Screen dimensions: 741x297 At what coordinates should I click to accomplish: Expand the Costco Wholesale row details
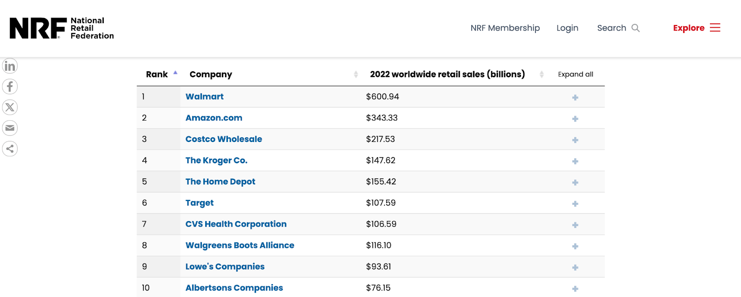[575, 140]
